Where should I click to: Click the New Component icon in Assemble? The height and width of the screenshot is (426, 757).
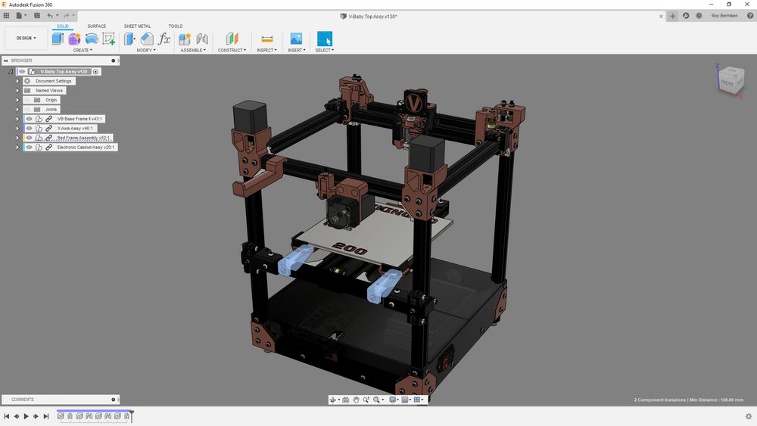[x=185, y=39]
